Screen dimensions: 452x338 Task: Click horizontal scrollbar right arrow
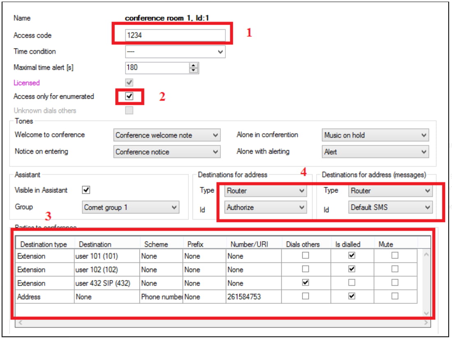[x=426, y=322]
